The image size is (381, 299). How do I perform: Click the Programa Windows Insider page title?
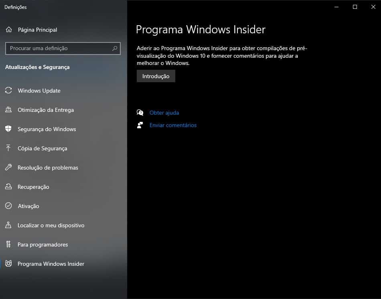tap(201, 30)
